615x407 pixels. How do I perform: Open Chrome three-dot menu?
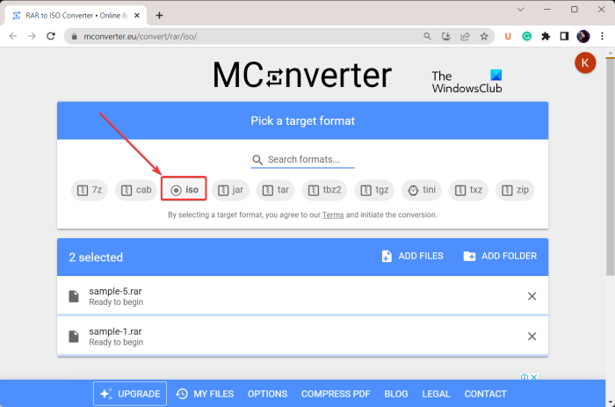click(x=602, y=37)
